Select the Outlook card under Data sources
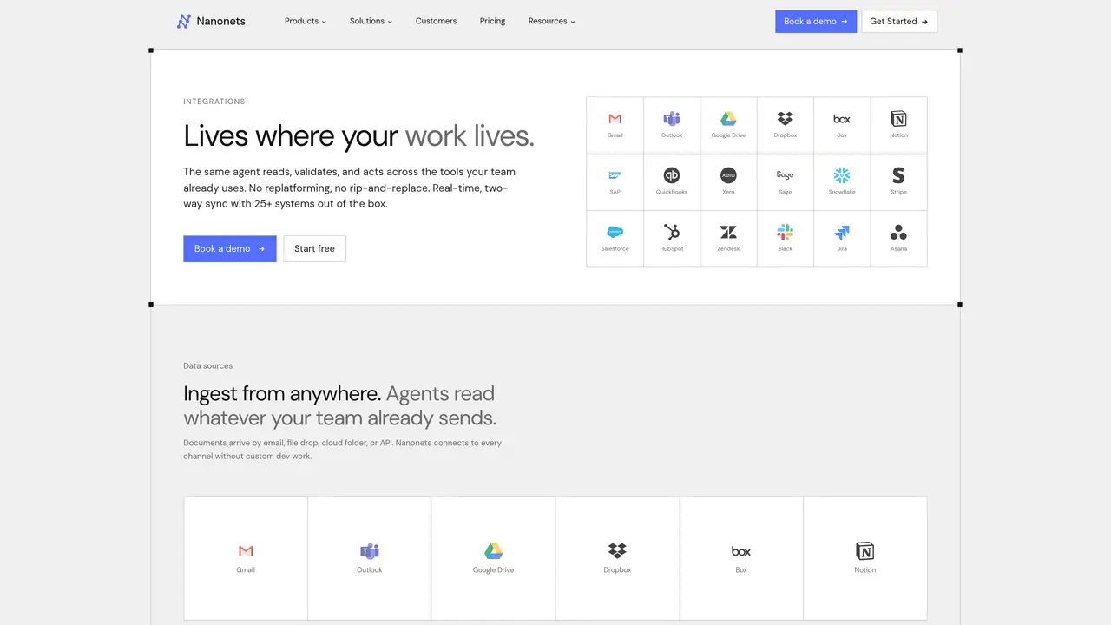Viewport: 1111px width, 625px height. (x=370, y=558)
